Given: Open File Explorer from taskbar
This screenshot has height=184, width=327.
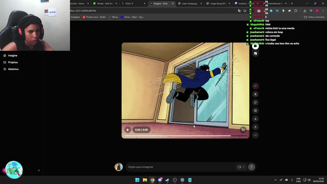Looking at the screenshot, I should [x=145, y=180].
